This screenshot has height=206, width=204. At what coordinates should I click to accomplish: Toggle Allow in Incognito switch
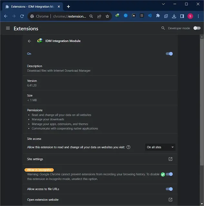169,174
